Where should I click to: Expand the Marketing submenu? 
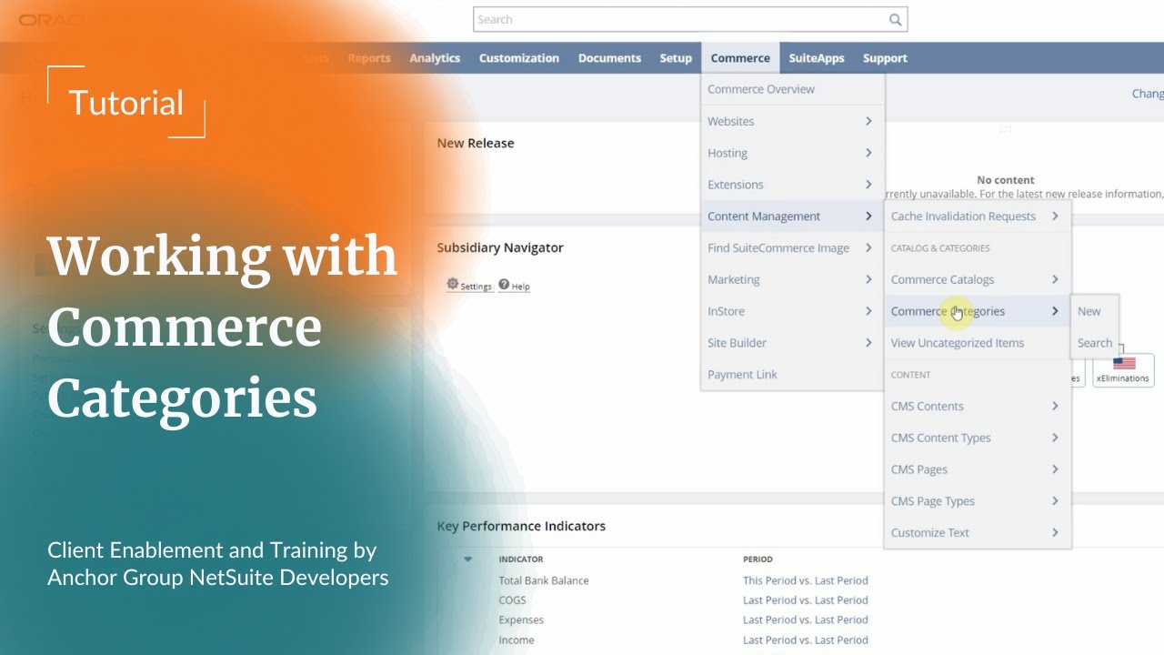point(792,279)
